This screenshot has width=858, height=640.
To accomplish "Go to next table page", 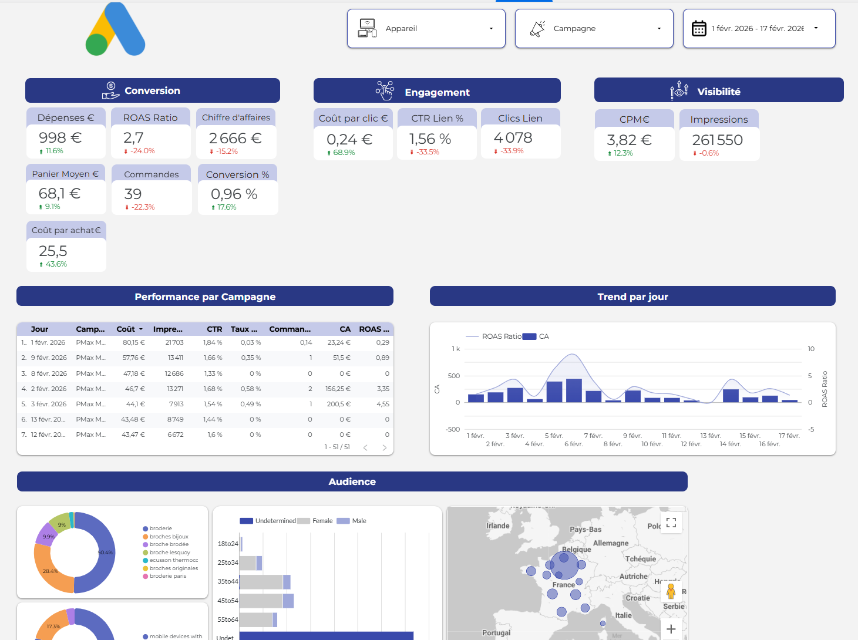I will (385, 447).
